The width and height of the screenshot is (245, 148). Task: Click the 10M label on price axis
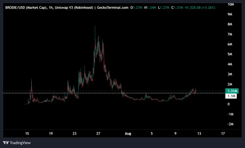(x=231, y=4)
